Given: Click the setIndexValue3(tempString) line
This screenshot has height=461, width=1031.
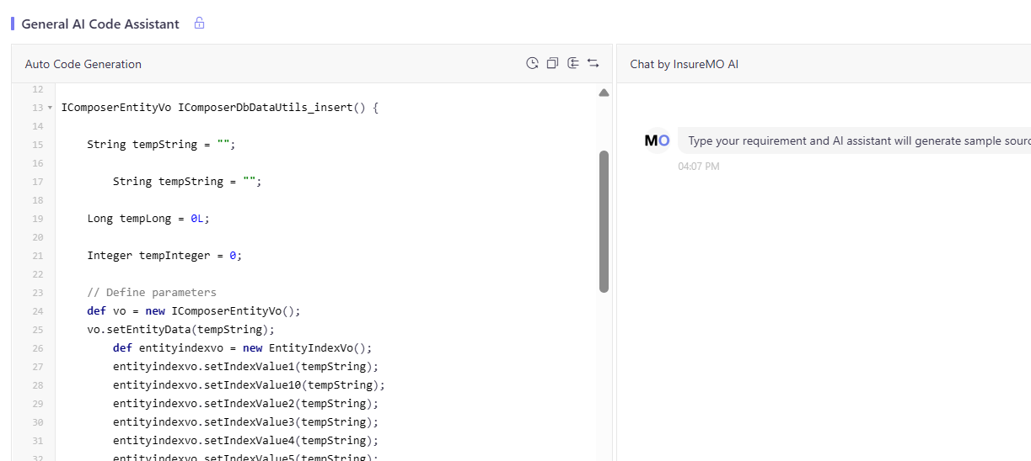Looking at the screenshot, I should click(246, 422).
